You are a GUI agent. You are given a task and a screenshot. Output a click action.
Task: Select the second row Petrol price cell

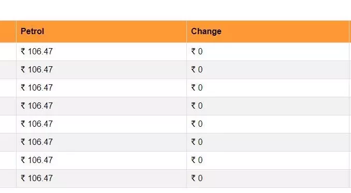pos(101,70)
